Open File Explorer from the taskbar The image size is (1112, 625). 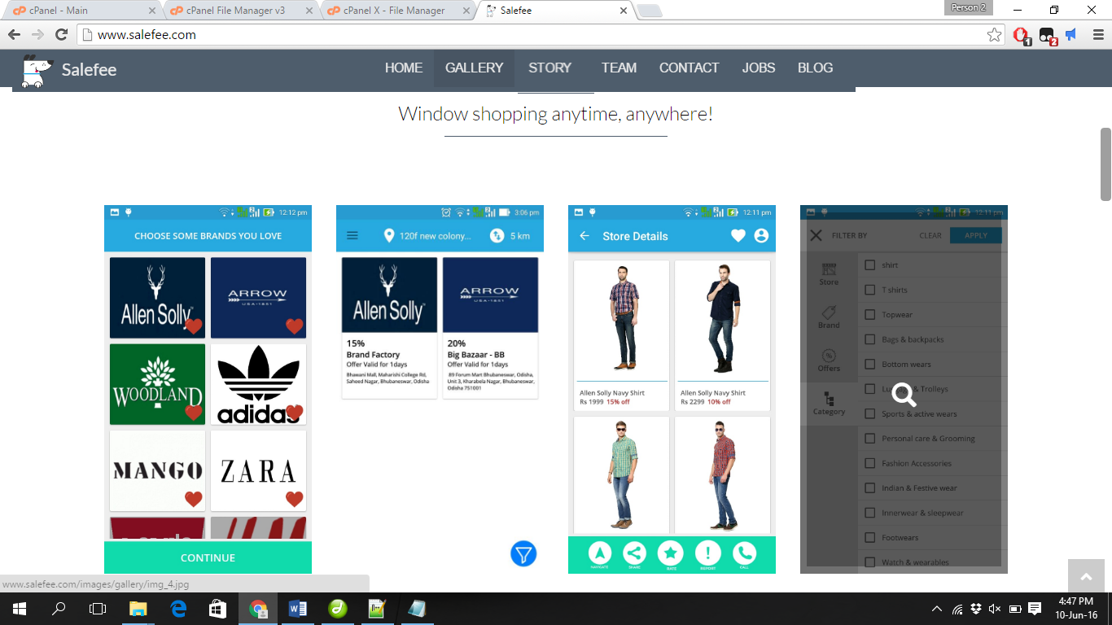click(x=138, y=608)
